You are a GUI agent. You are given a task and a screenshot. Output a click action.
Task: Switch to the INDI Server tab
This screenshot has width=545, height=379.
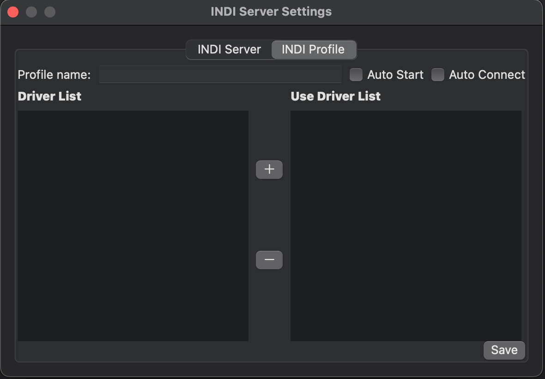[230, 50]
